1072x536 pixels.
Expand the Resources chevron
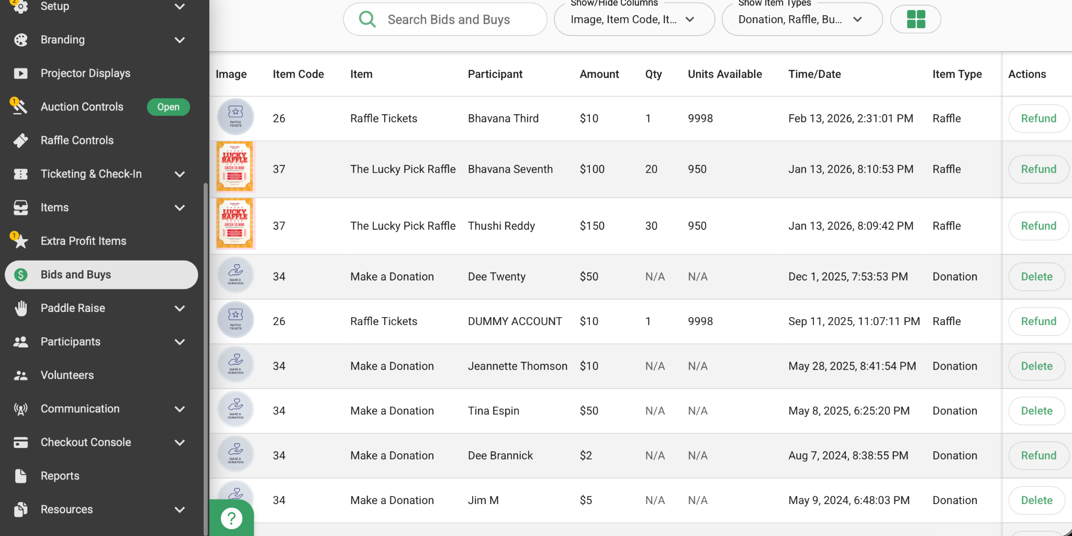180,509
